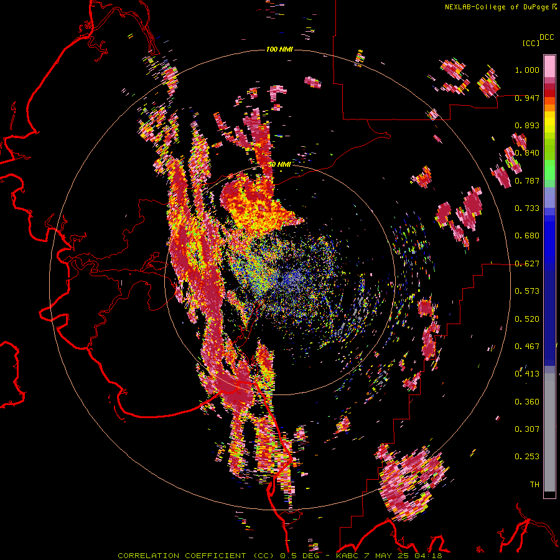This screenshot has height=560, width=560.
Task: Click the 1.000 value on the legend
Action: (527, 70)
